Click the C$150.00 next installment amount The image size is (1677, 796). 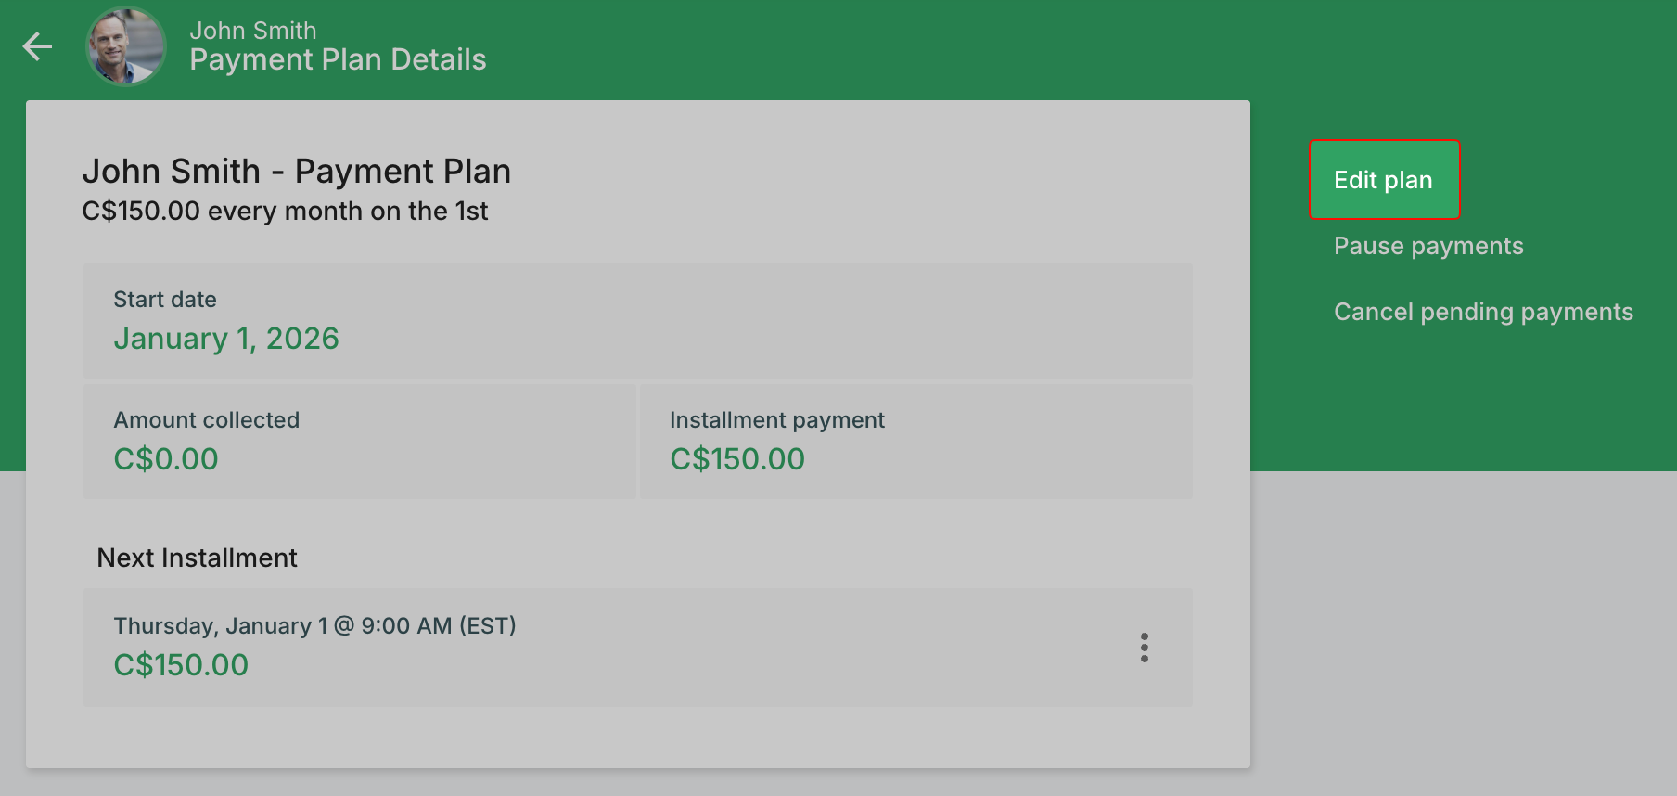[x=181, y=665]
